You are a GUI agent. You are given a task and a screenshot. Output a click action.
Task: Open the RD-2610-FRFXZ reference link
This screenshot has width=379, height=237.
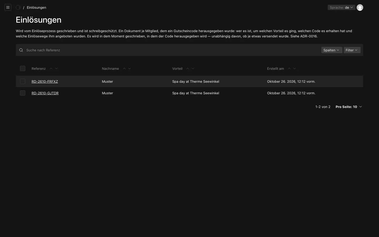click(x=45, y=81)
